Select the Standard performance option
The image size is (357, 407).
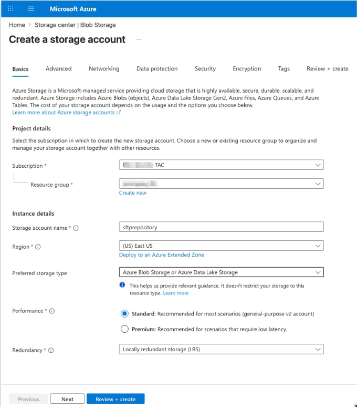point(124,314)
